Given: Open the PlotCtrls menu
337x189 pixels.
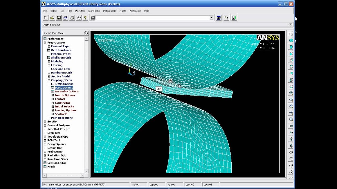Looking at the screenshot, I should click(x=80, y=11).
